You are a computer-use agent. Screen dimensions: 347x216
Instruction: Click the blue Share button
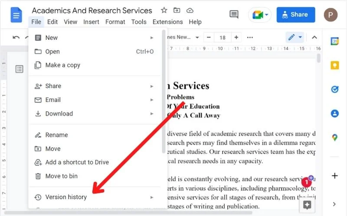[x=295, y=15]
